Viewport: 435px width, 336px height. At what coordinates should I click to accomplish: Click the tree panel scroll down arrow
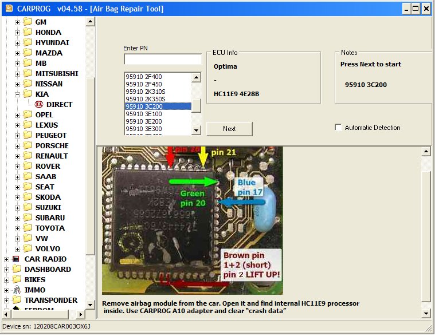(x=90, y=305)
